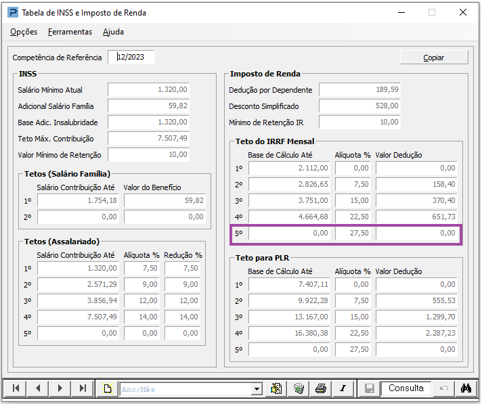Close the Tabela de INSS window
Image resolution: width=482 pixels, height=406 pixels.
[x=463, y=13]
